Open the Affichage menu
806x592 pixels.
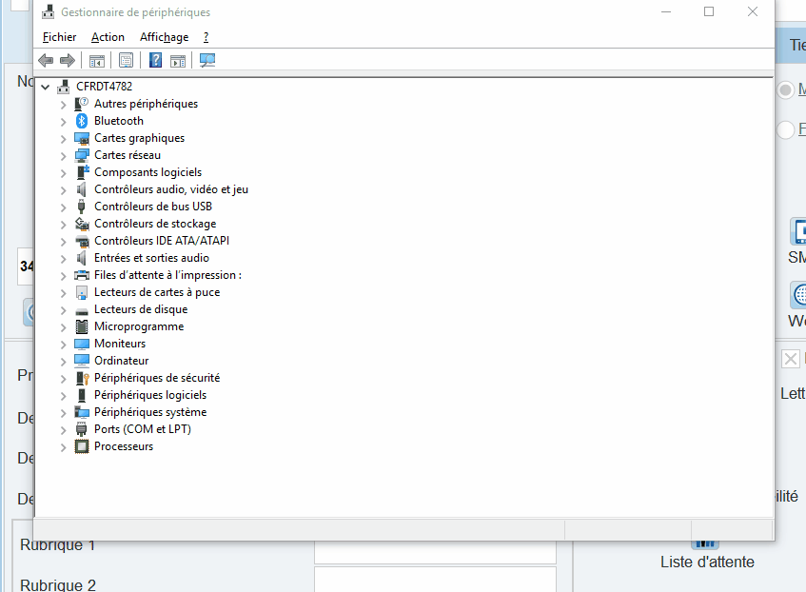(165, 37)
